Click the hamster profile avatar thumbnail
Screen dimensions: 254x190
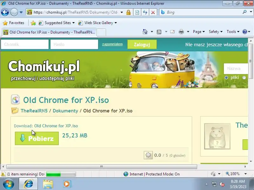click(x=217, y=136)
